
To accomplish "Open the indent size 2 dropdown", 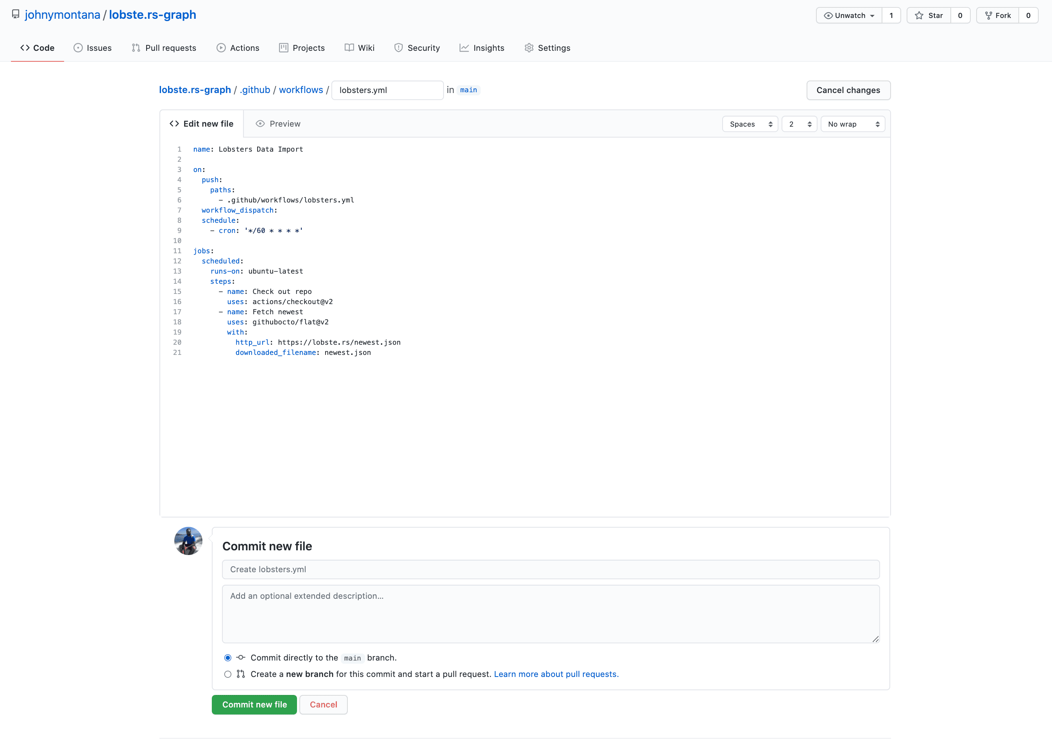I will 799,124.
